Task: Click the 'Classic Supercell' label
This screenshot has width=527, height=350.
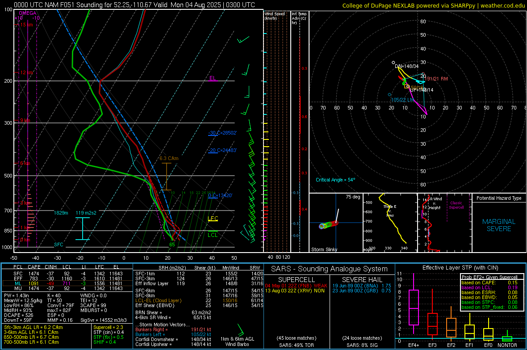Action: (456, 205)
